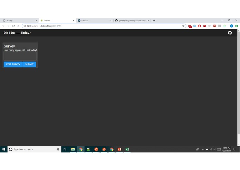The width and height of the screenshot is (240, 170).
Task: Open the second Chrome taskbar icon
Action: tap(112, 149)
